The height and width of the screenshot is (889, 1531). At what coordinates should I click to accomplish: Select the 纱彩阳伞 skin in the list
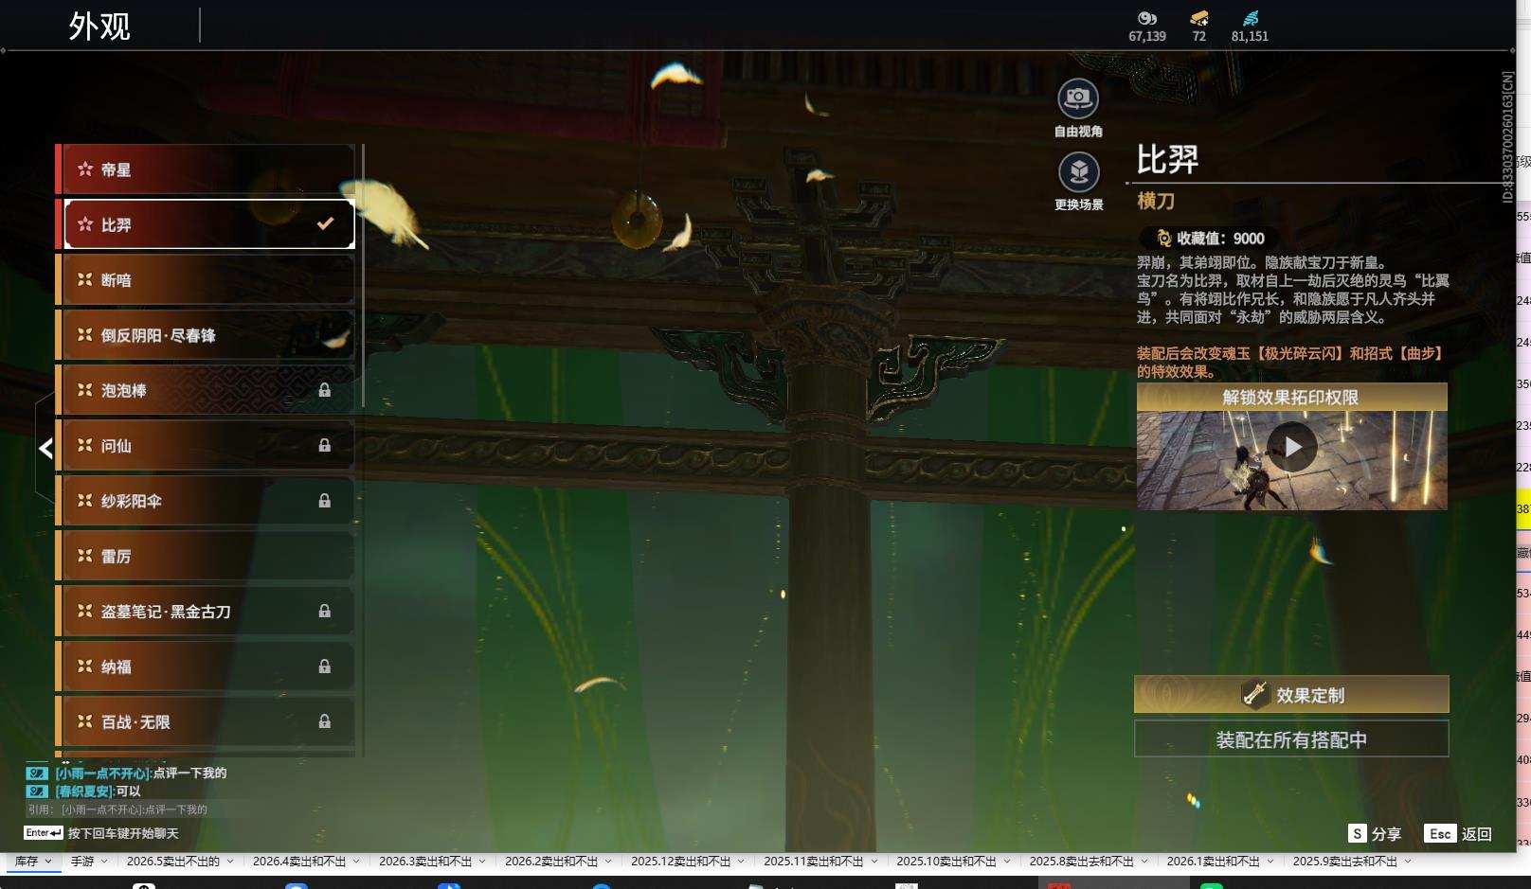pyautogui.click(x=207, y=500)
